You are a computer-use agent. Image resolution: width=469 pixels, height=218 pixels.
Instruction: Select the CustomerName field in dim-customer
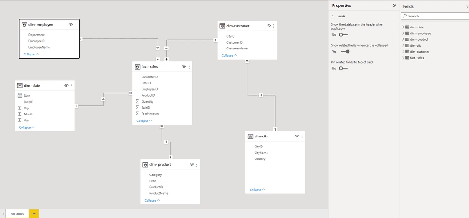point(237,49)
